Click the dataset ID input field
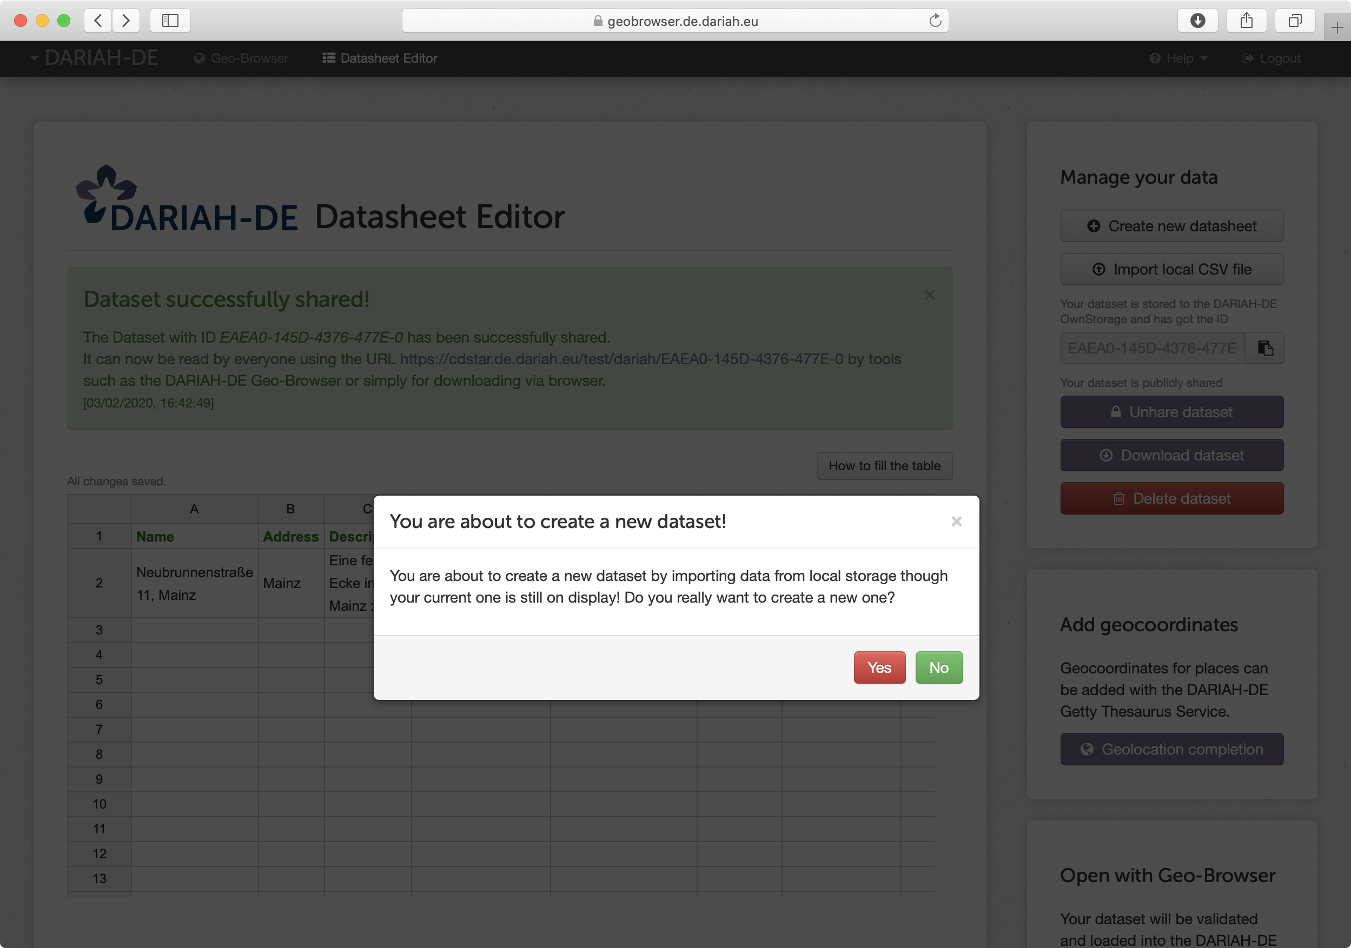 click(1153, 348)
